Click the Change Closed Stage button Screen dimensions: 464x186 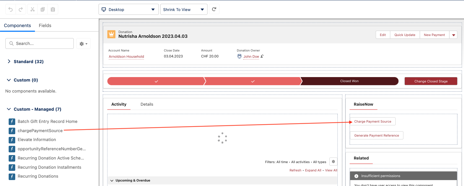pos(431,81)
